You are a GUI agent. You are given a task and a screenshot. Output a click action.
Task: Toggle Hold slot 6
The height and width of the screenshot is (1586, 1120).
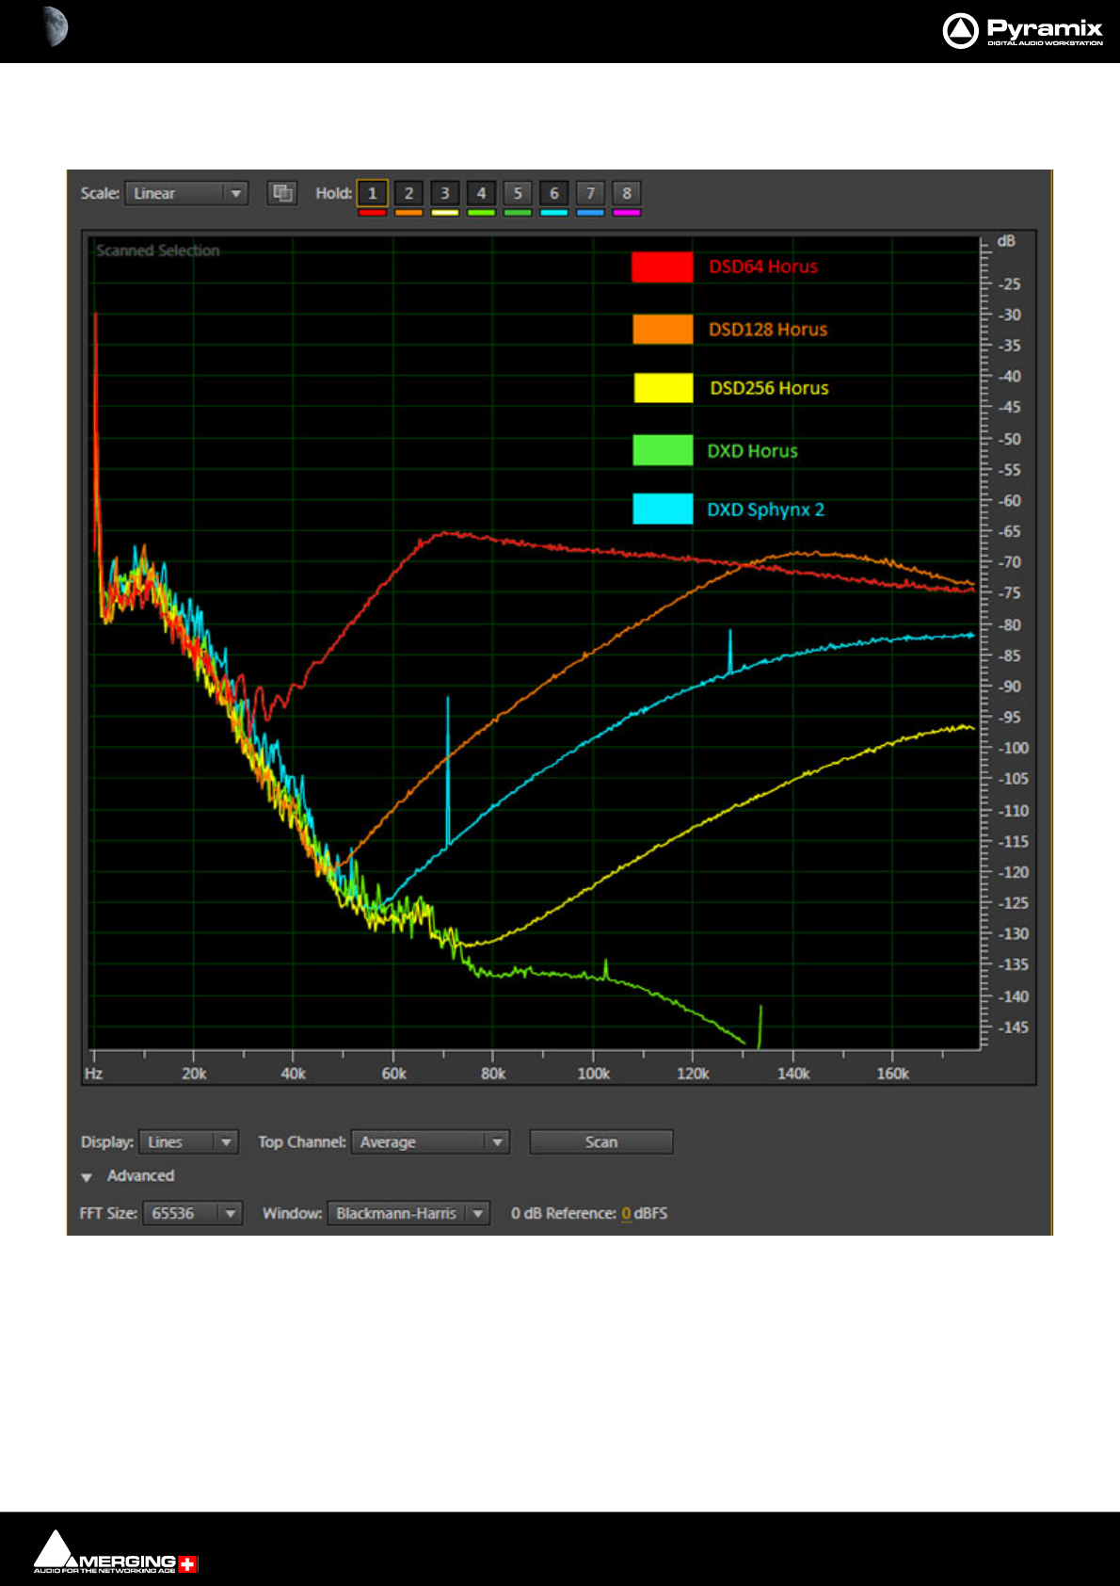554,193
